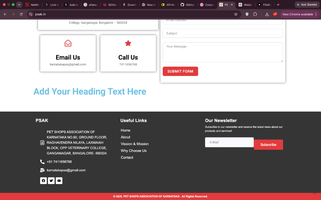This screenshot has height=200, width=321.
Task: Click the footer PET SHOPS ASSOCIATION address text
Action: pyautogui.click(x=77, y=142)
